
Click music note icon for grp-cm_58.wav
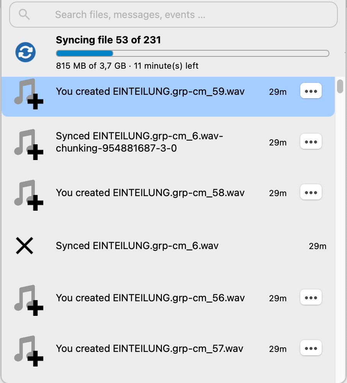[28, 194]
